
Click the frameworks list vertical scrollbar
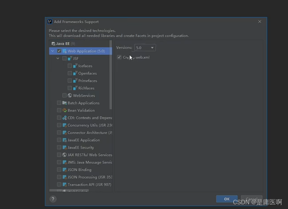coord(110,75)
